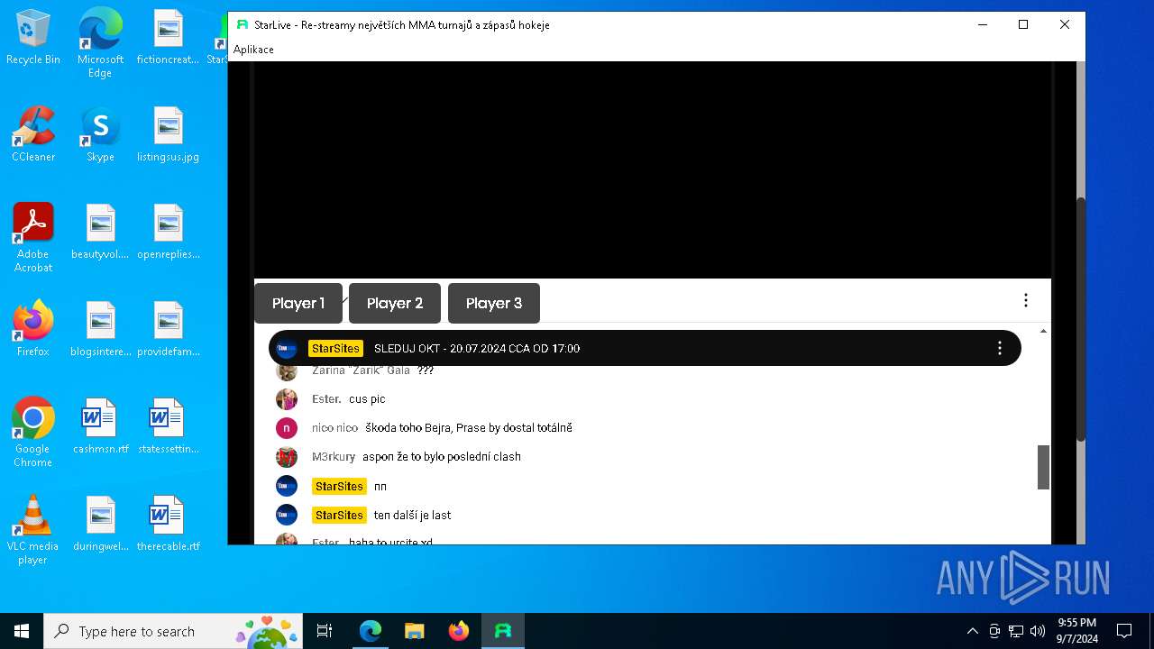This screenshot has height=649, width=1154.
Task: Click message 'škoda toho Bejra, Prase by dostal totálně'
Action: coord(469,428)
